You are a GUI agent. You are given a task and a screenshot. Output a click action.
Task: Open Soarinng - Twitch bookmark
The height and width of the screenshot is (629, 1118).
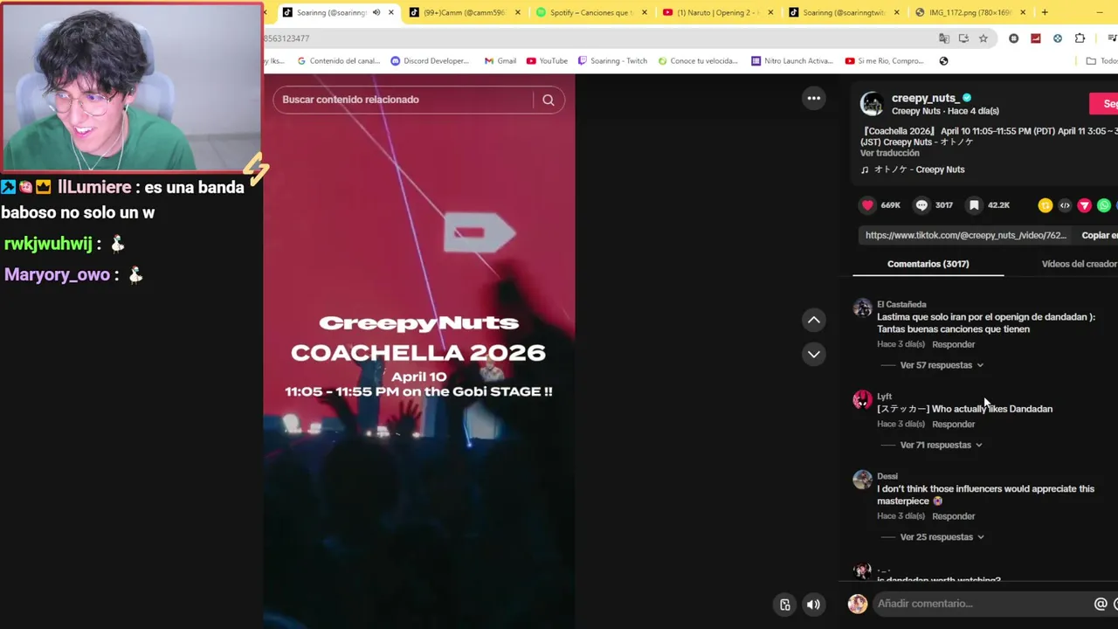click(x=612, y=61)
